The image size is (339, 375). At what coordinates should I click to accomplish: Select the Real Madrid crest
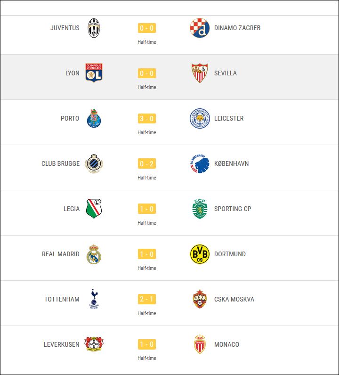point(94,254)
